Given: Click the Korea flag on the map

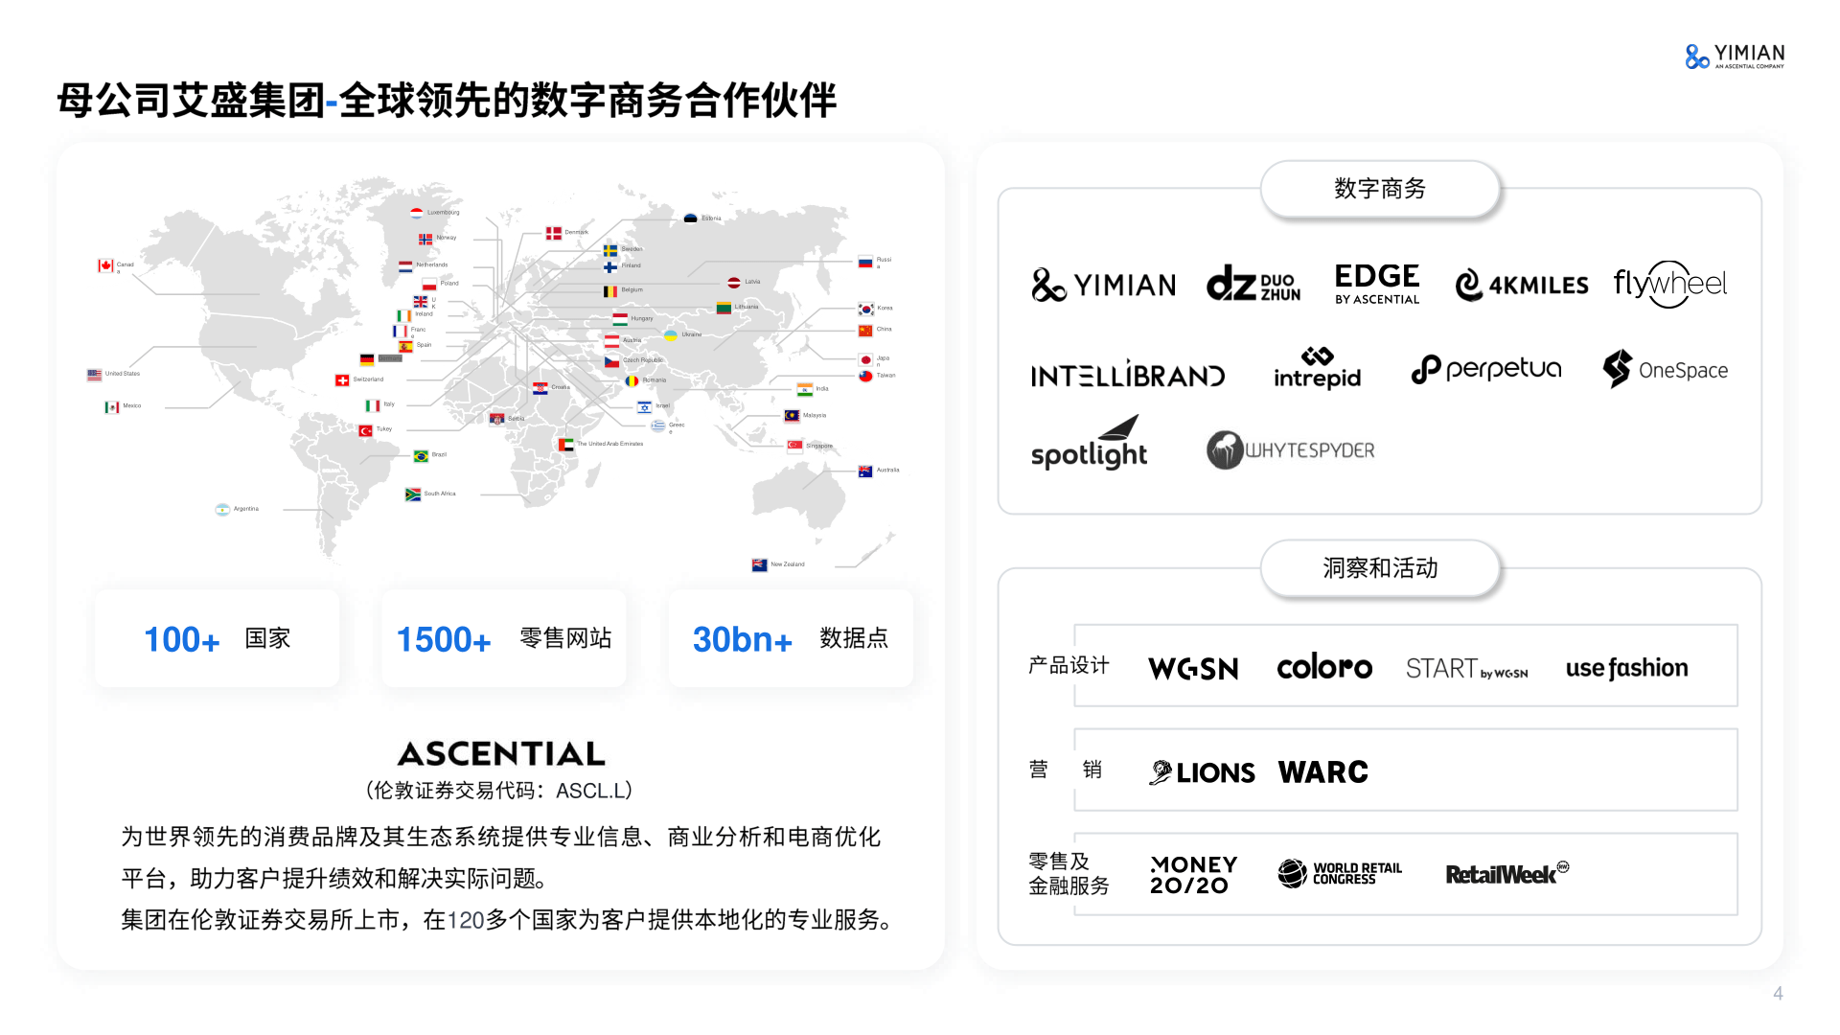Looking at the screenshot, I should pyautogui.click(x=866, y=309).
